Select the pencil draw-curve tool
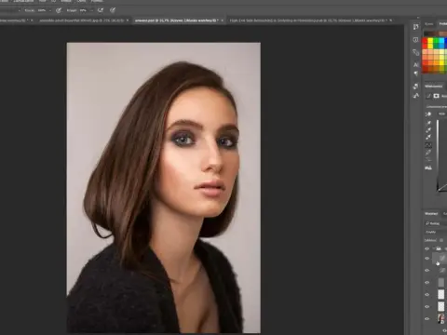This screenshot has width=447, height=335. [x=428, y=153]
